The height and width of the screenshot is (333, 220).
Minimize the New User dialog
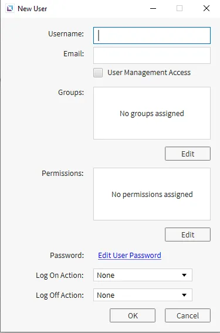153,8
